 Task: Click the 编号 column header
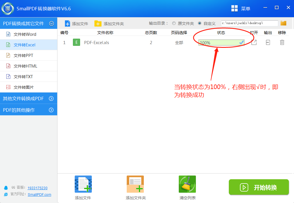coord(64,33)
